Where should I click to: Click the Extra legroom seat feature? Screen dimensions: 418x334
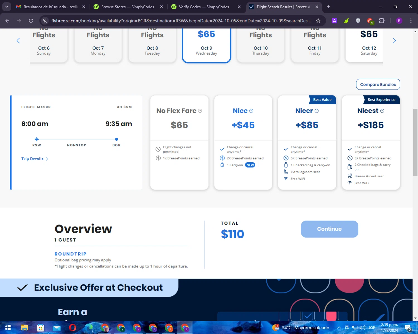(x=305, y=172)
